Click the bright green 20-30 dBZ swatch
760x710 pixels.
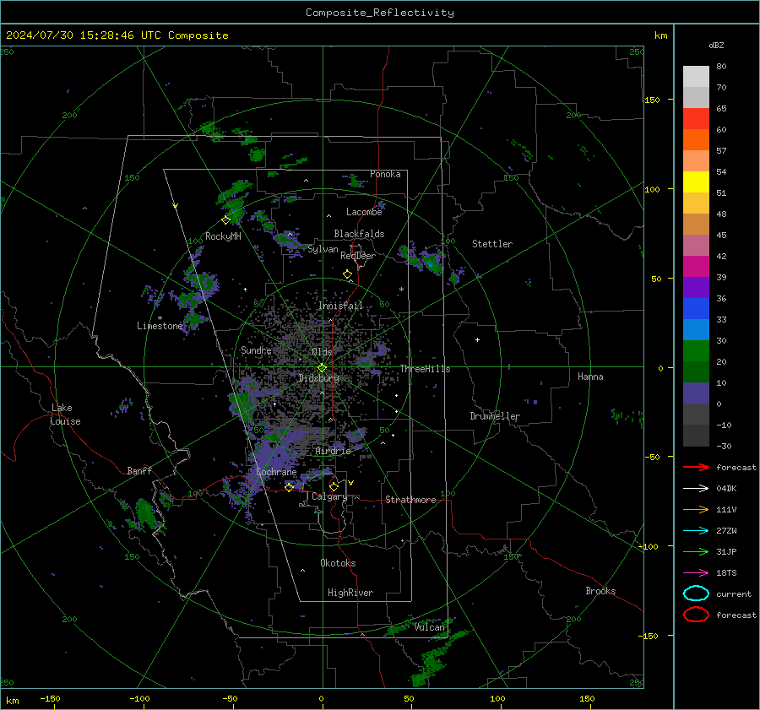pyautogui.click(x=696, y=351)
